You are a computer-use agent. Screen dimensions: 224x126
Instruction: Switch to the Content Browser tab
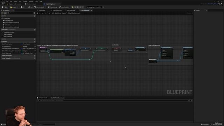(30, 4)
